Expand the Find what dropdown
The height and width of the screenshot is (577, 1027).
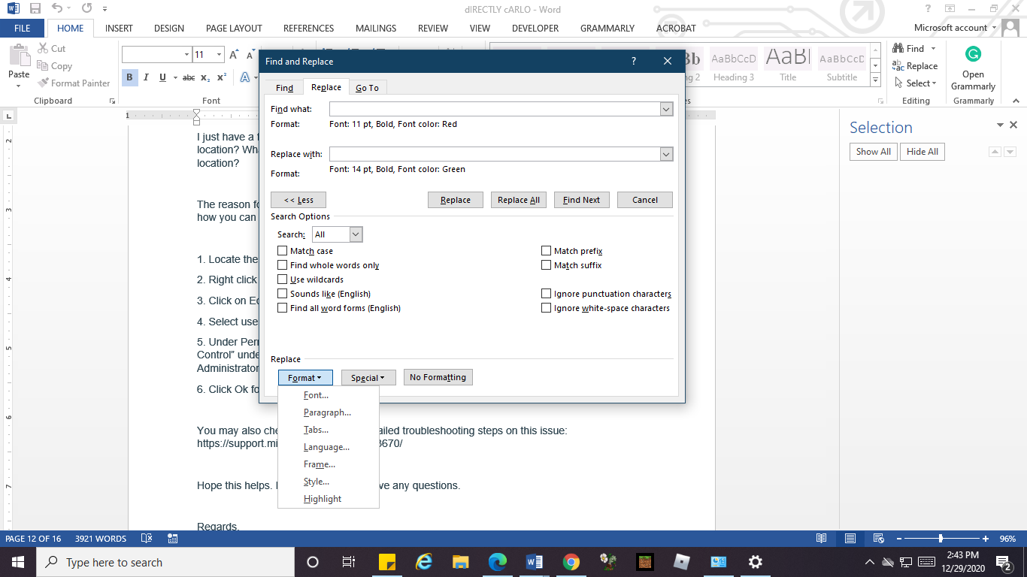tap(666, 109)
